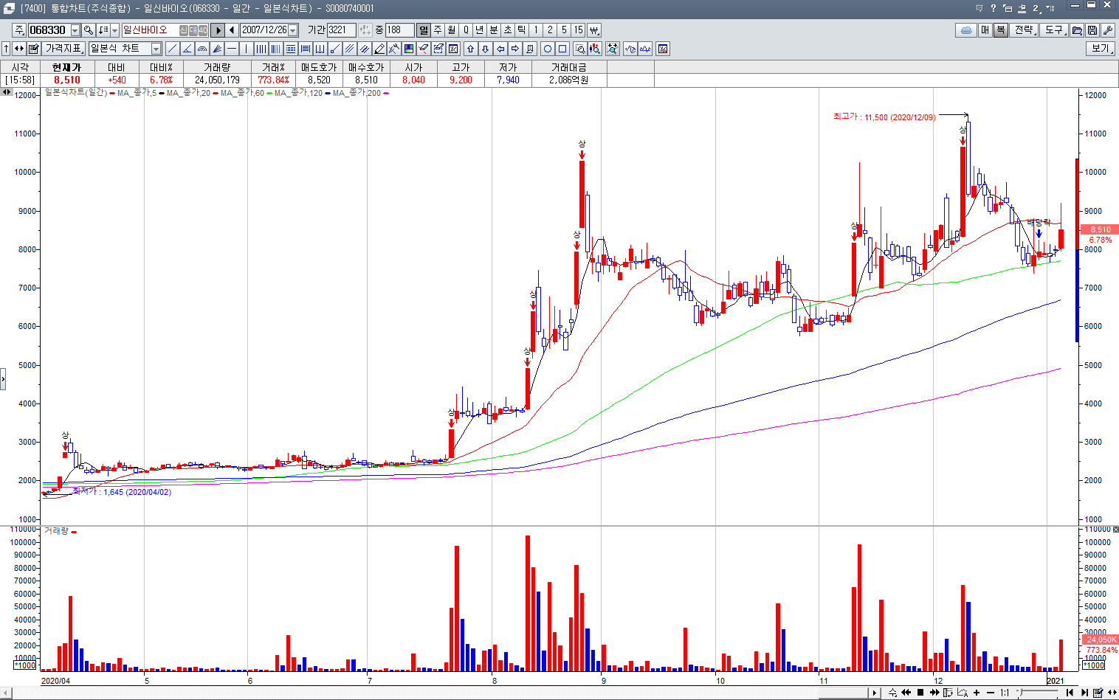
Task: Insert a down arrow marker on chart
Action: click(x=485, y=49)
